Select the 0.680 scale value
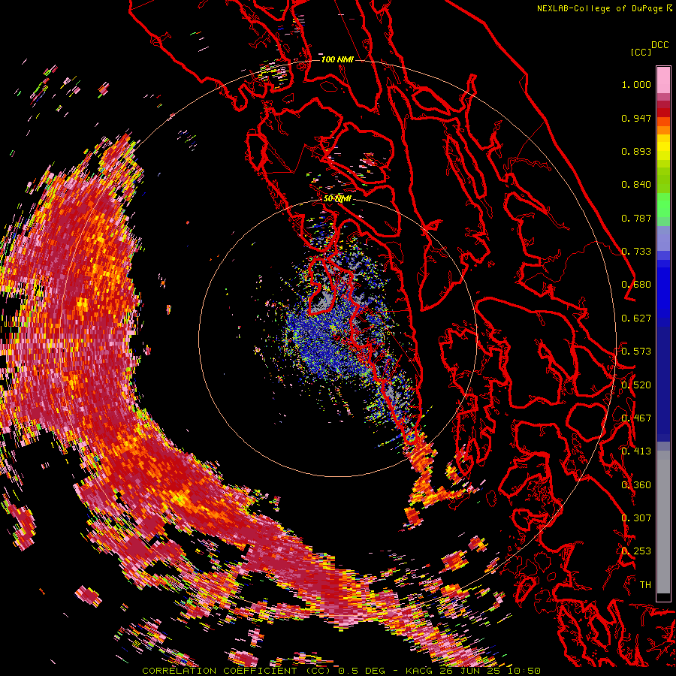676x676 pixels. [636, 285]
